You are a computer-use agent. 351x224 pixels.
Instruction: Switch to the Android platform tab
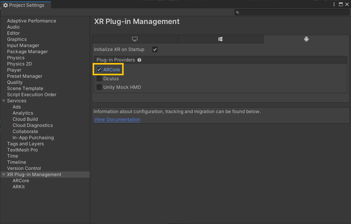[306, 39]
